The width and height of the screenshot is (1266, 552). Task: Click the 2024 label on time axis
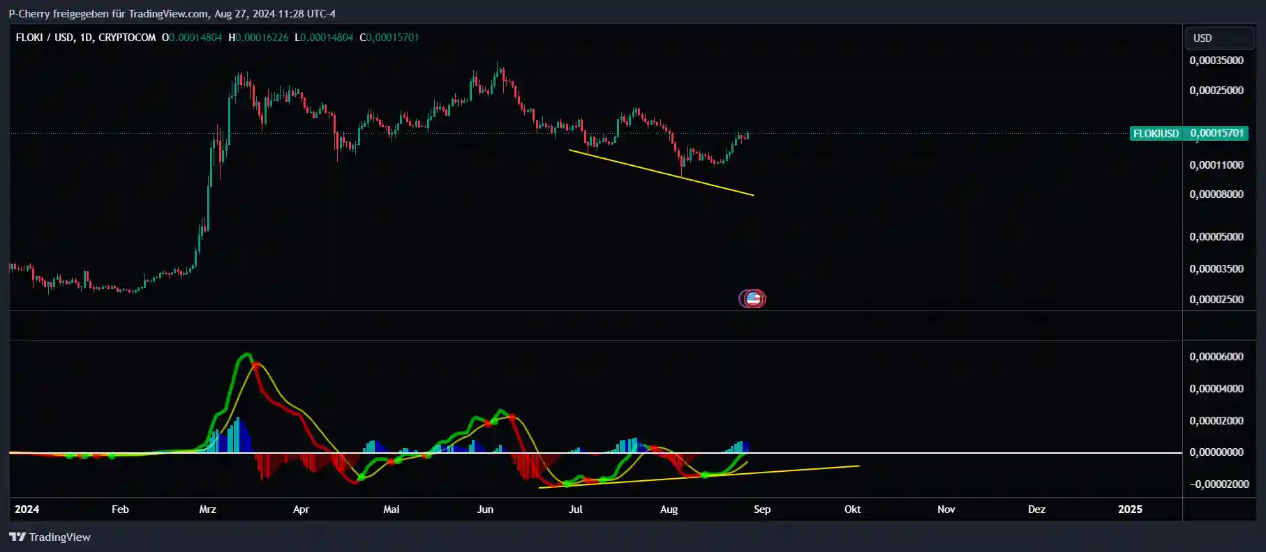click(27, 509)
